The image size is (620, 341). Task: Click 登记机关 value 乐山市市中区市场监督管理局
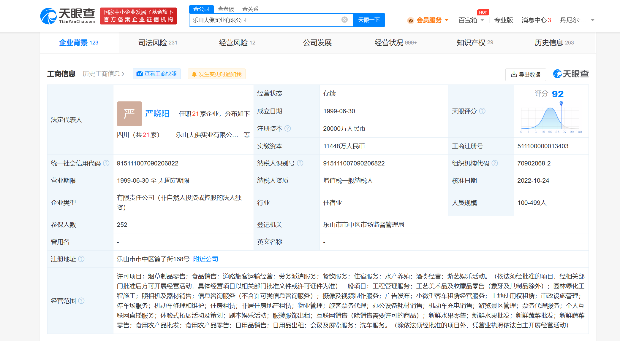tap(363, 225)
